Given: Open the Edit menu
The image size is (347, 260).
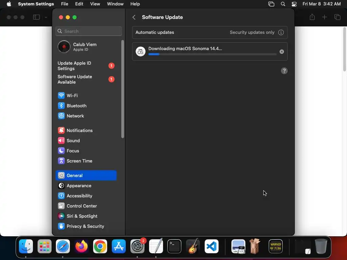Looking at the screenshot, I should click(79, 4).
